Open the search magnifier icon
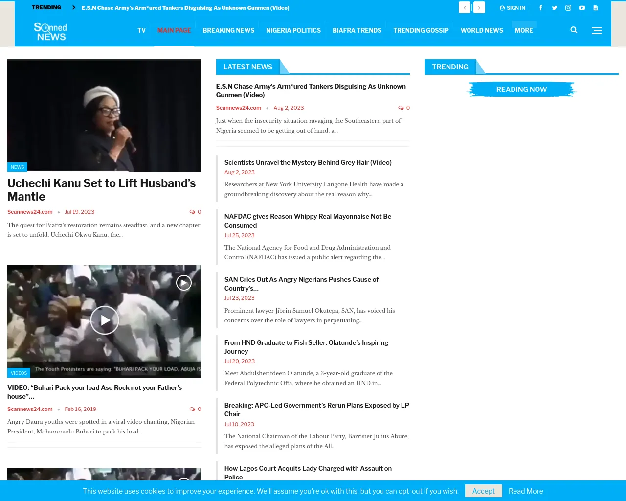This screenshot has height=501, width=626. [x=574, y=30]
